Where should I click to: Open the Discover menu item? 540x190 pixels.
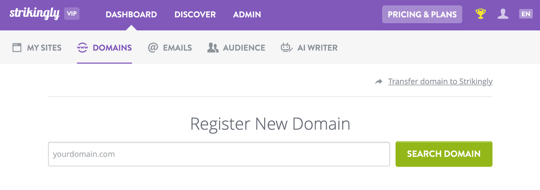[195, 14]
